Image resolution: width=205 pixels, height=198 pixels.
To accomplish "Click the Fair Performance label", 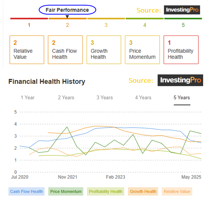I will point(67,10).
